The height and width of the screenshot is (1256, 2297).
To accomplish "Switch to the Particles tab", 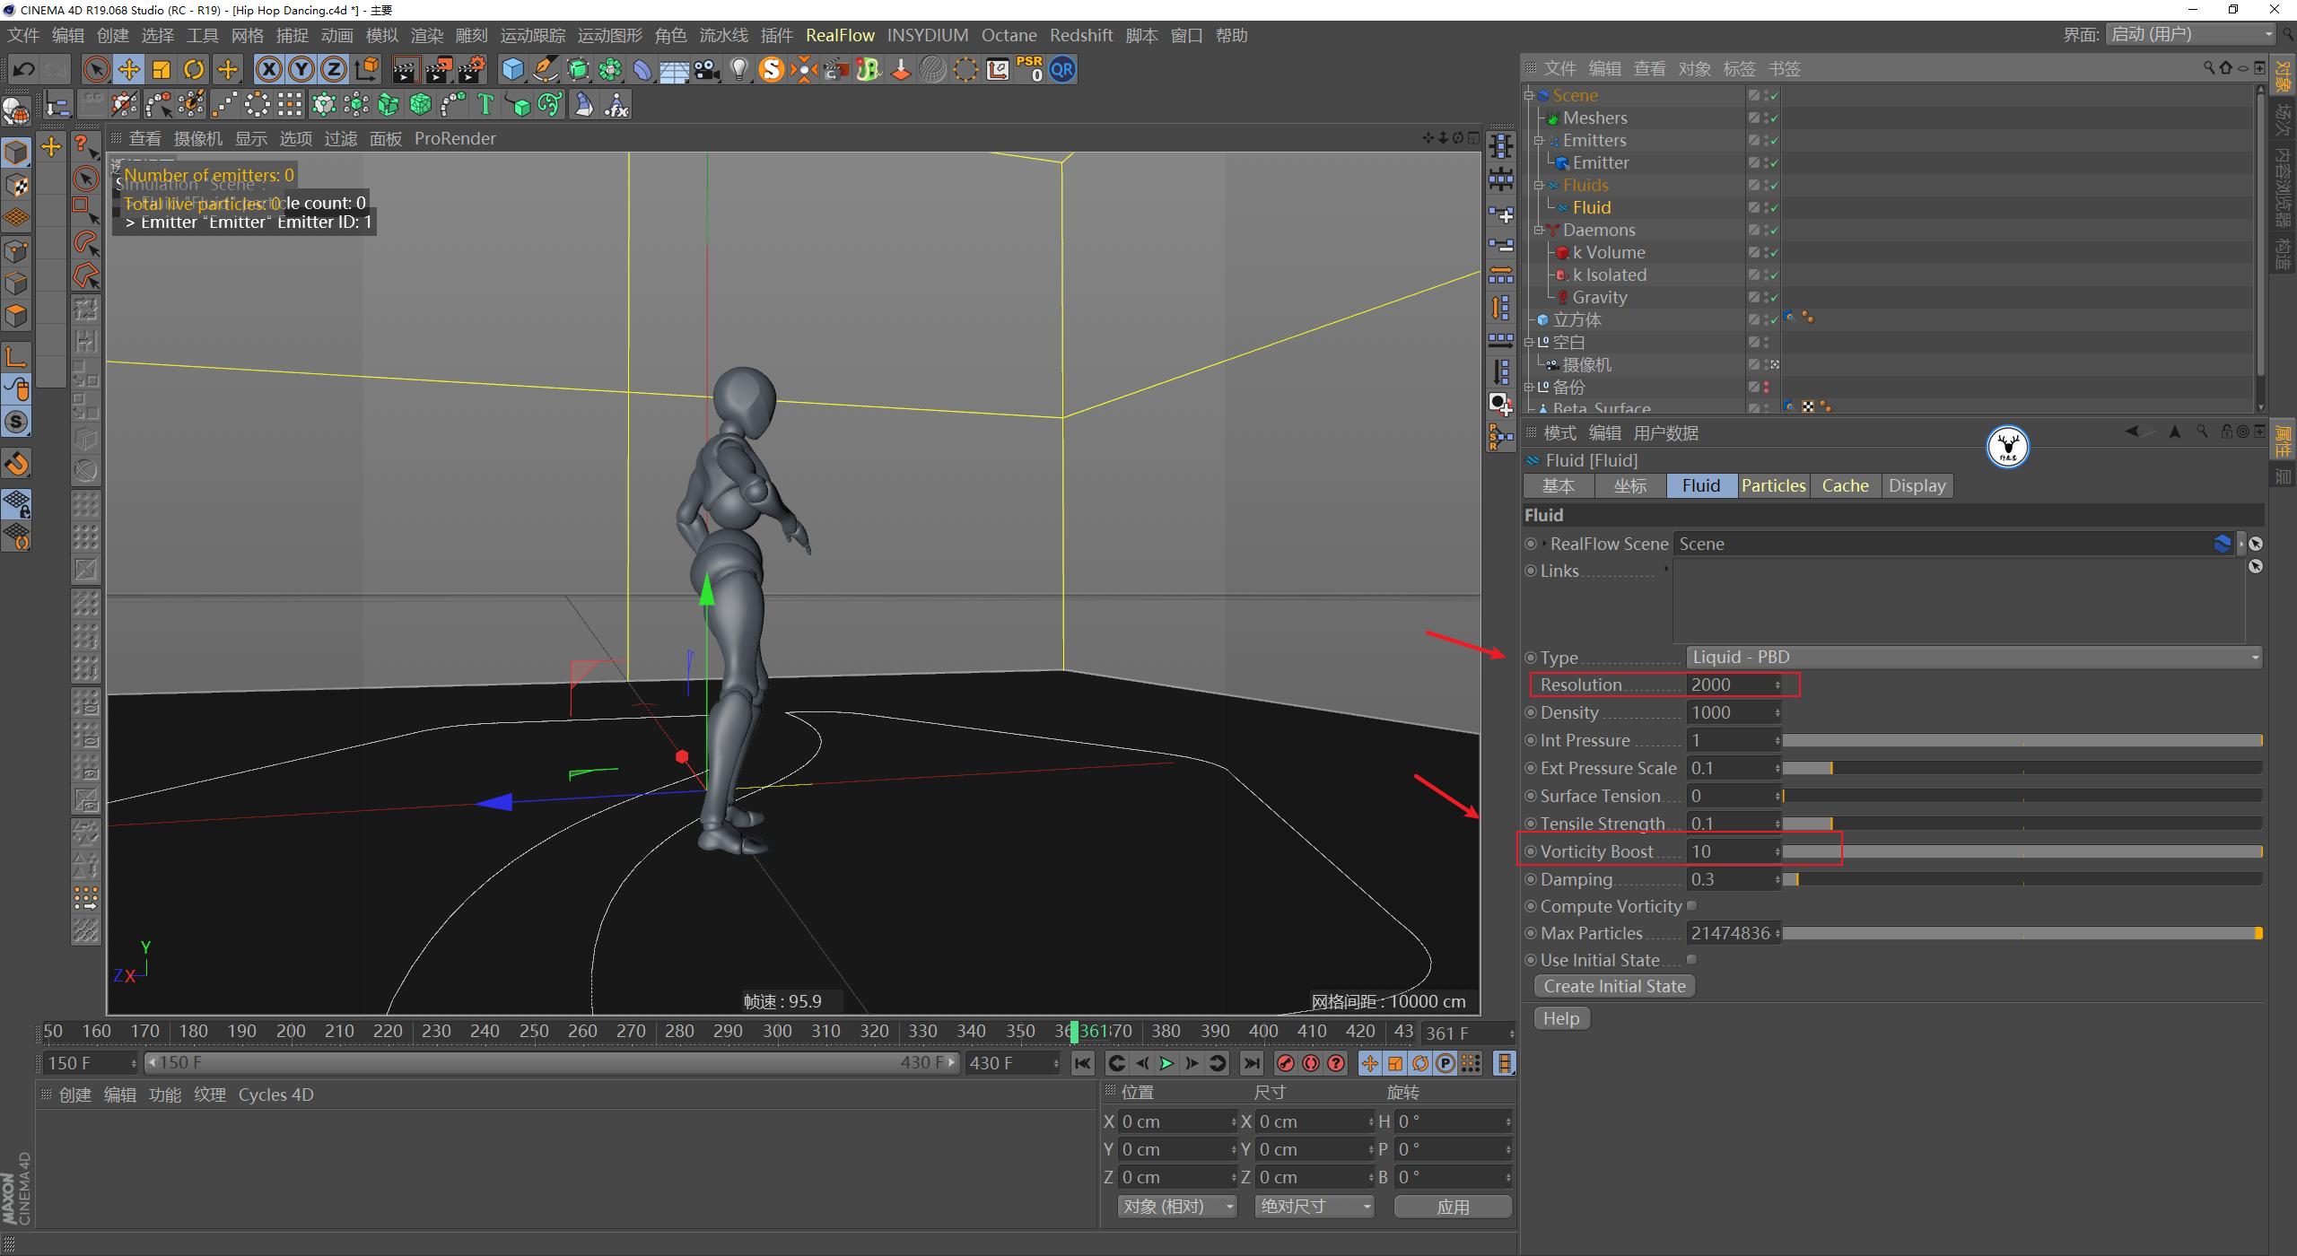I will pos(1773,485).
